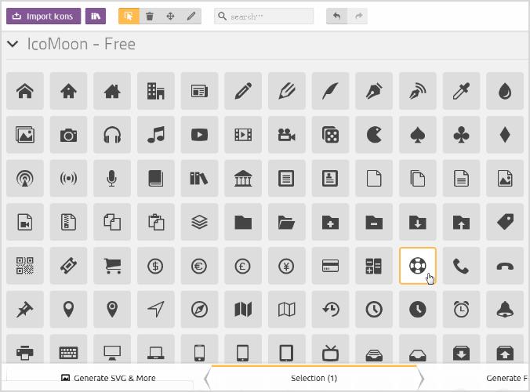
Task: Open the Generate SVG & More tab
Action: (108, 378)
